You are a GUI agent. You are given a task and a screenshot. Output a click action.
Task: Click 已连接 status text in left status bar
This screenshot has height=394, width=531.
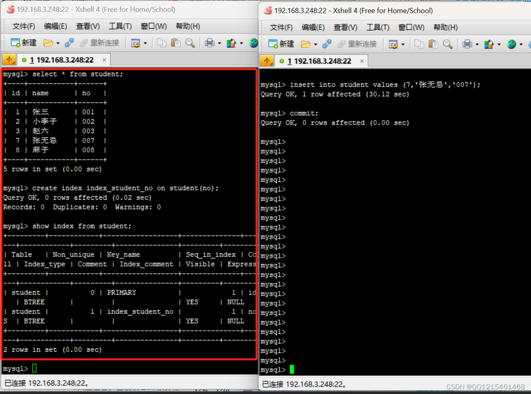[46, 383]
